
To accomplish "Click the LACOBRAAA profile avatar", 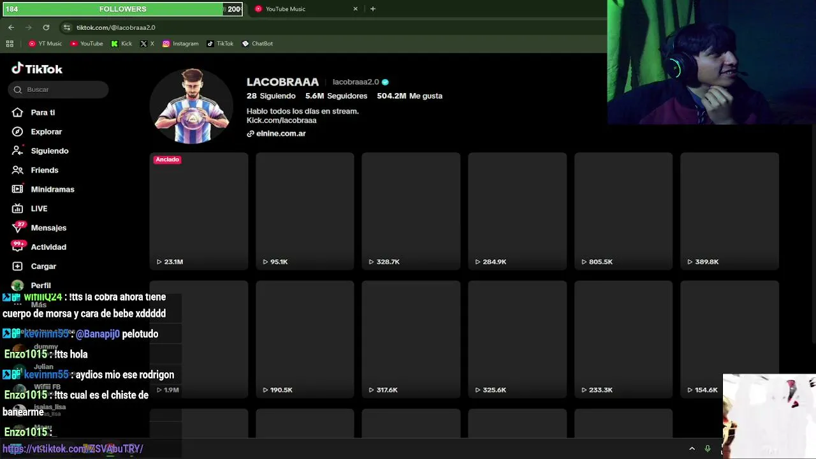I will click(191, 105).
